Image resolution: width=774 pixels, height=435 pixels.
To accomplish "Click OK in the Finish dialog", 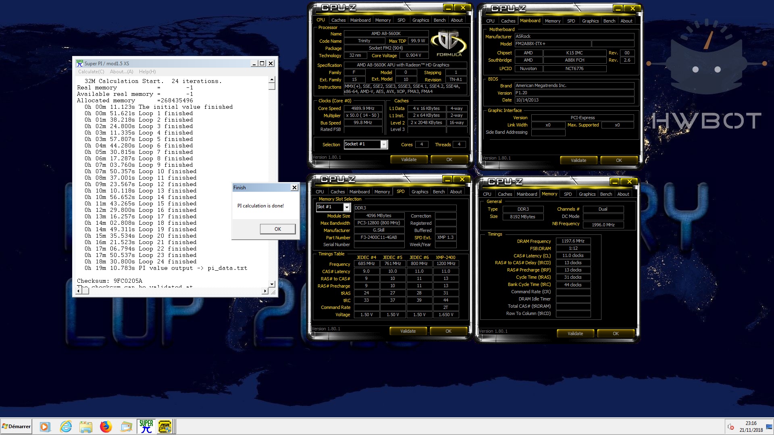I will 278,229.
